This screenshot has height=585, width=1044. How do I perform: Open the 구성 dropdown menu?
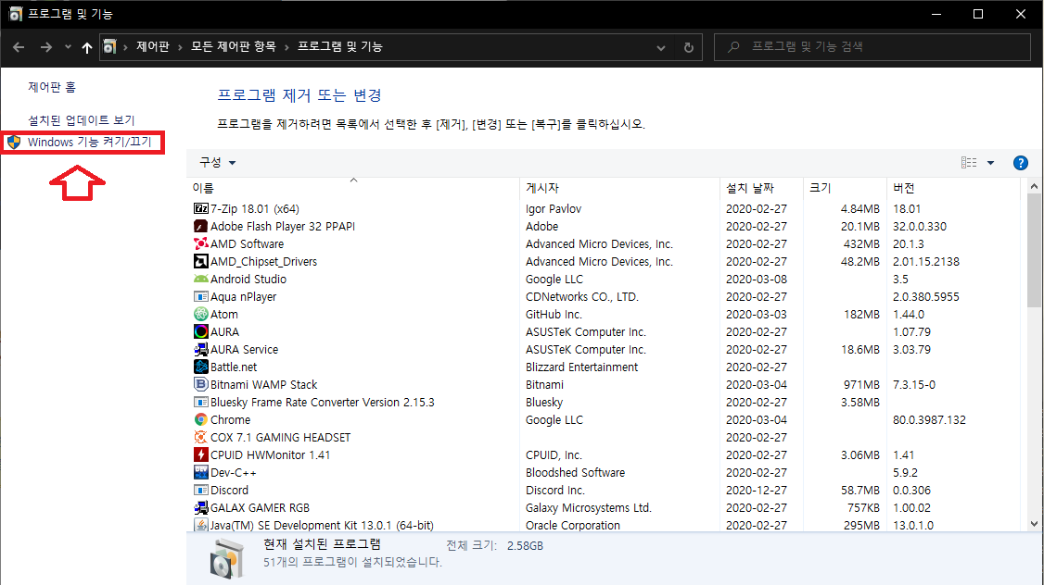point(218,162)
